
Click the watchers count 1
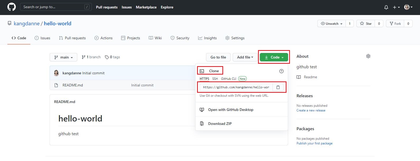pos(350,23)
